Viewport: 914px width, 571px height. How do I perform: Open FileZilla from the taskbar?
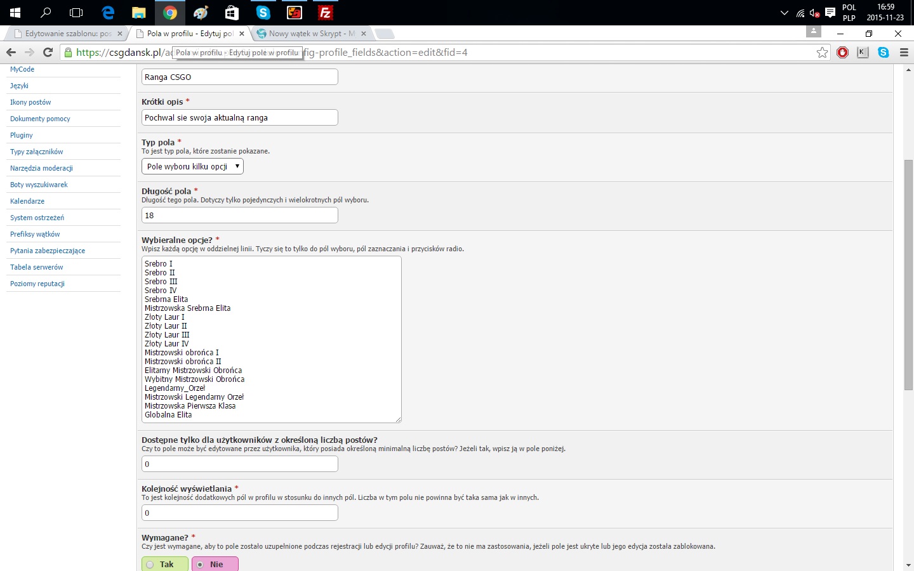(325, 13)
